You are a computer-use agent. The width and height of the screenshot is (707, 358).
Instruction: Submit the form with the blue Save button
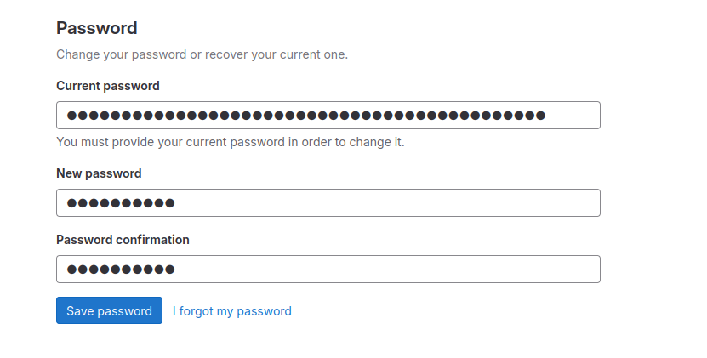coord(109,310)
